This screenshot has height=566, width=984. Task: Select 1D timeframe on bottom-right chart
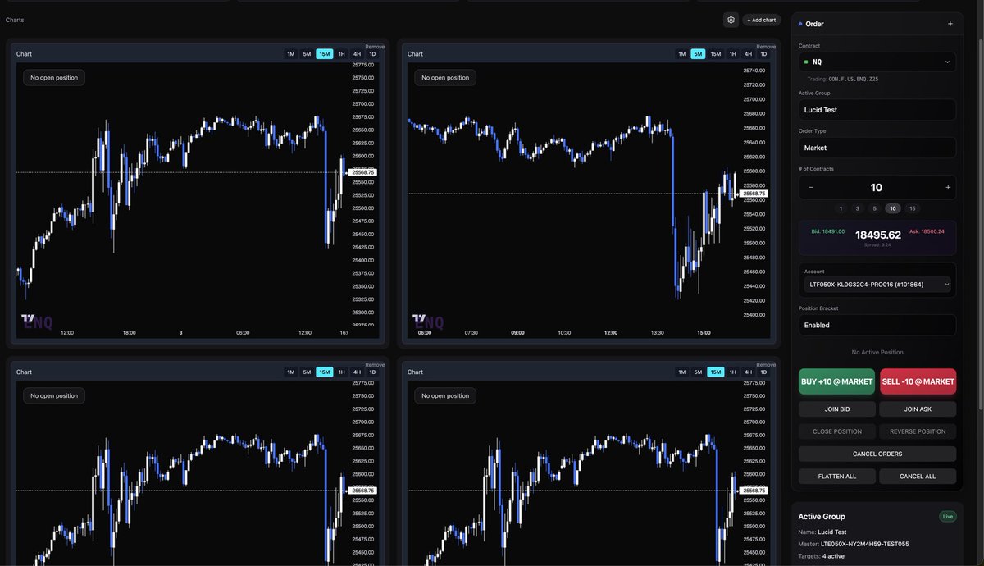(x=763, y=372)
